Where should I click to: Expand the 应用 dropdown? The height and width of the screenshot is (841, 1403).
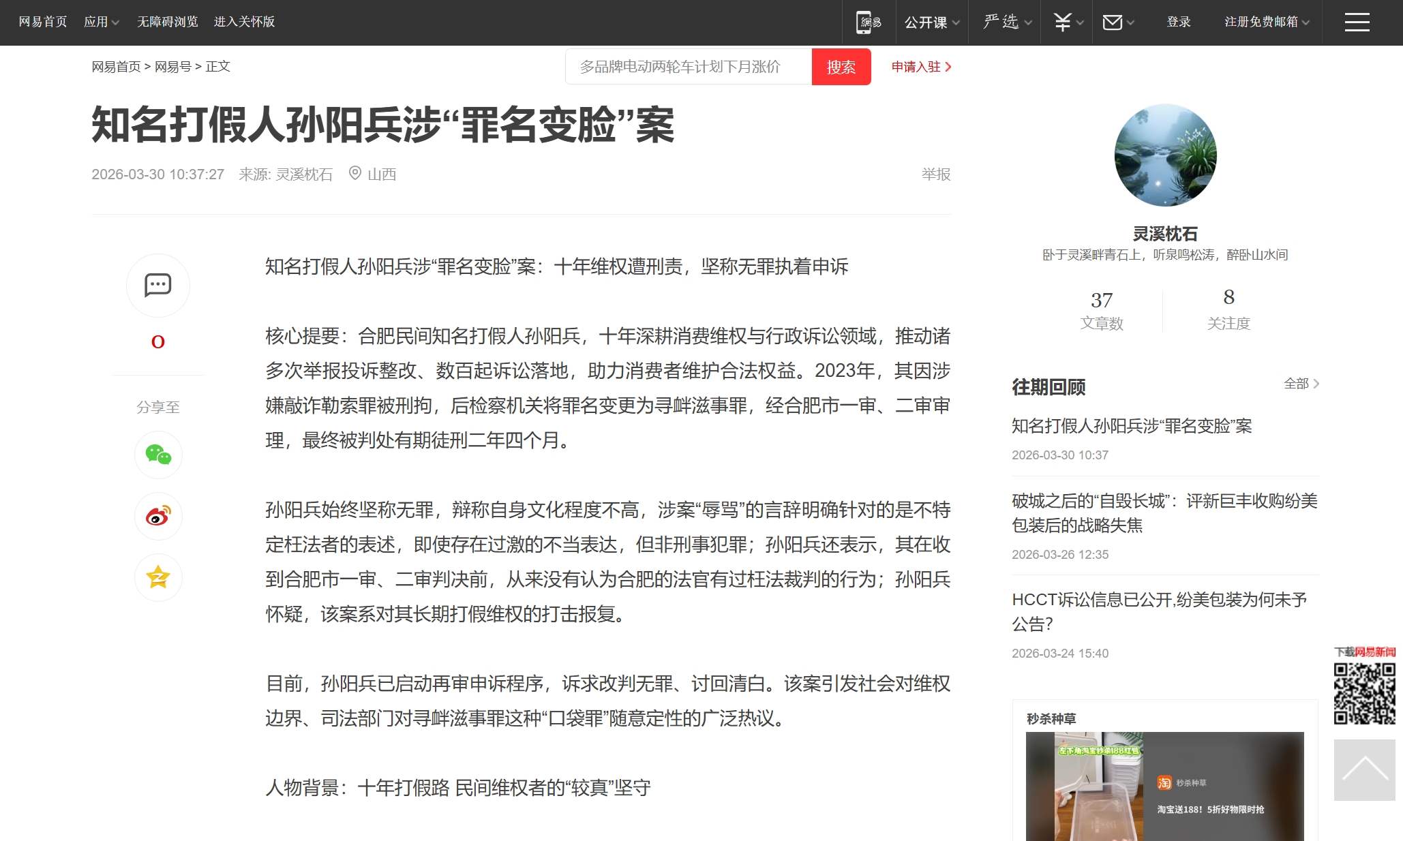click(100, 21)
